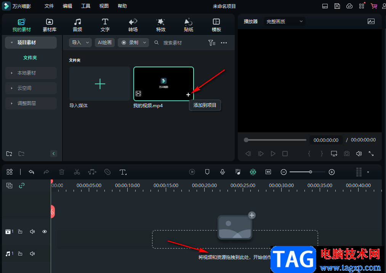This screenshot has width=386, height=273.
Task: Open the more options ellipsis menu
Action: (224, 43)
